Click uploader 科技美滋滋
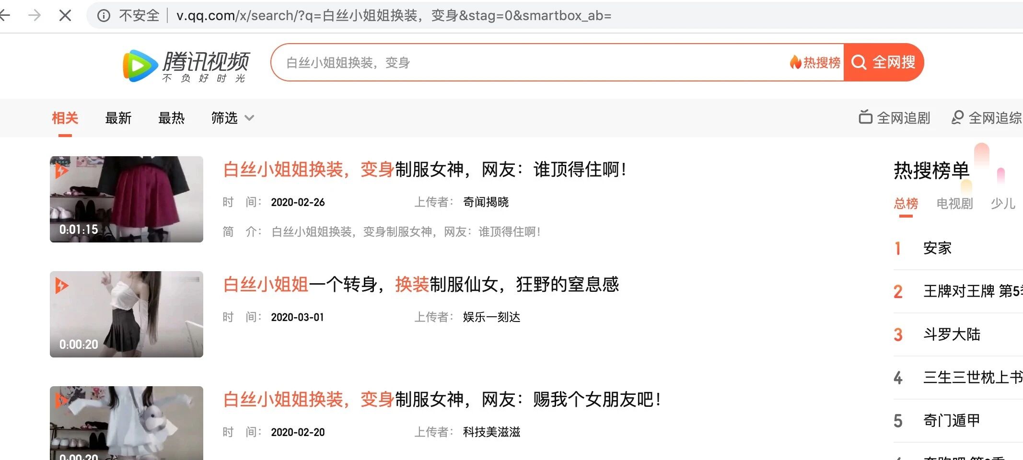Viewport: 1023px width, 460px height. (492, 432)
